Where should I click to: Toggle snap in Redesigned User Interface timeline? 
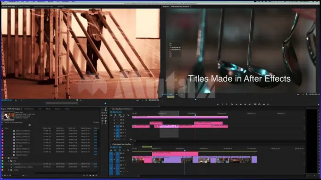pyautogui.click(x=115, y=150)
